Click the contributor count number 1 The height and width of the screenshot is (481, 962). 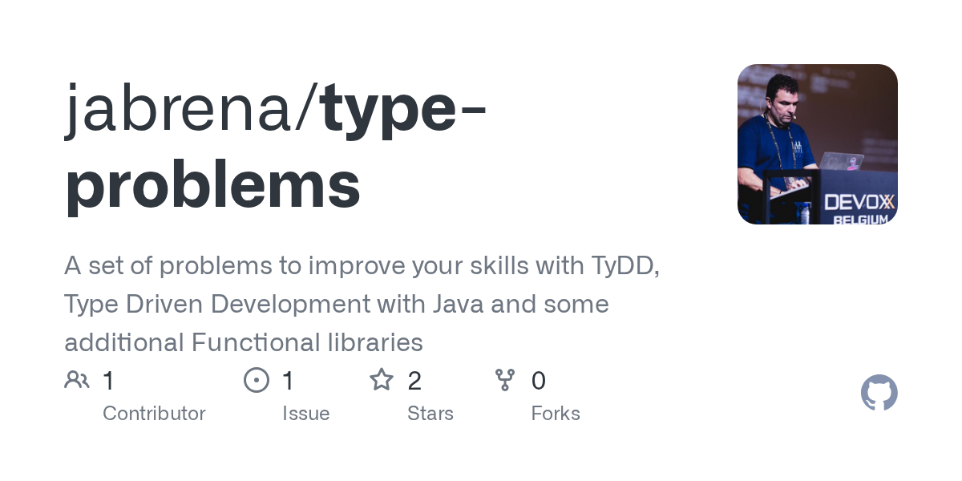(109, 381)
